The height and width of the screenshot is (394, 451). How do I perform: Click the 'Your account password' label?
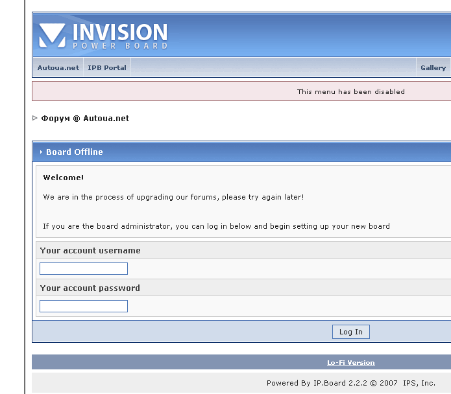pyautogui.click(x=90, y=288)
